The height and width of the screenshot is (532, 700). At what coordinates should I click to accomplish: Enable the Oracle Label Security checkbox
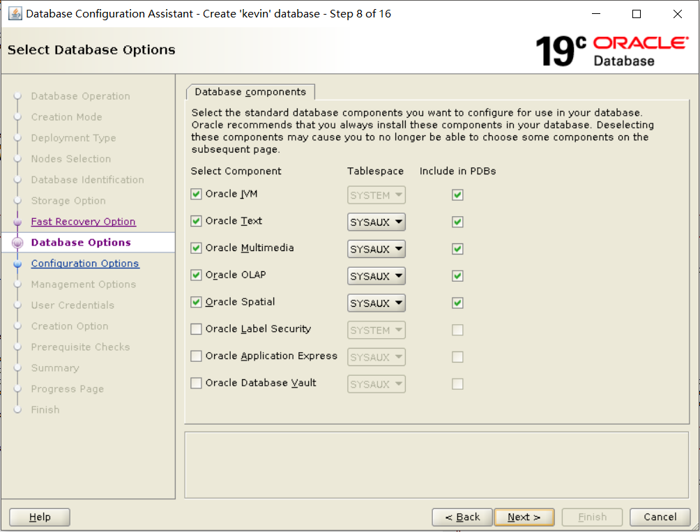[196, 329]
